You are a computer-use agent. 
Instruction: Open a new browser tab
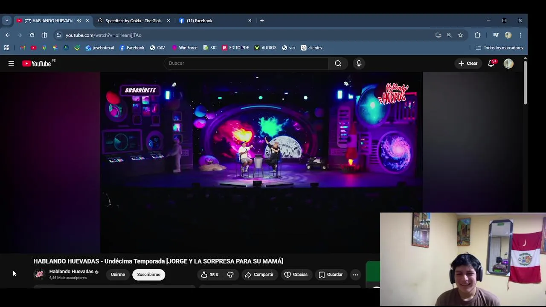click(262, 20)
